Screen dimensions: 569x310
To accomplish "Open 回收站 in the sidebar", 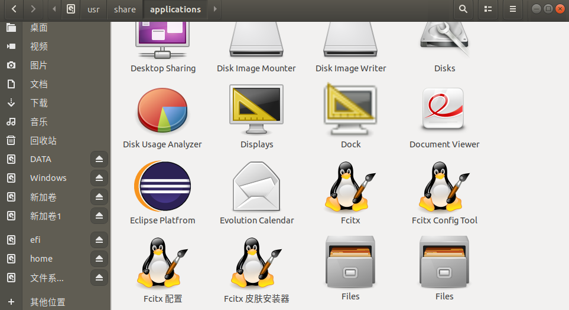I will coord(43,140).
